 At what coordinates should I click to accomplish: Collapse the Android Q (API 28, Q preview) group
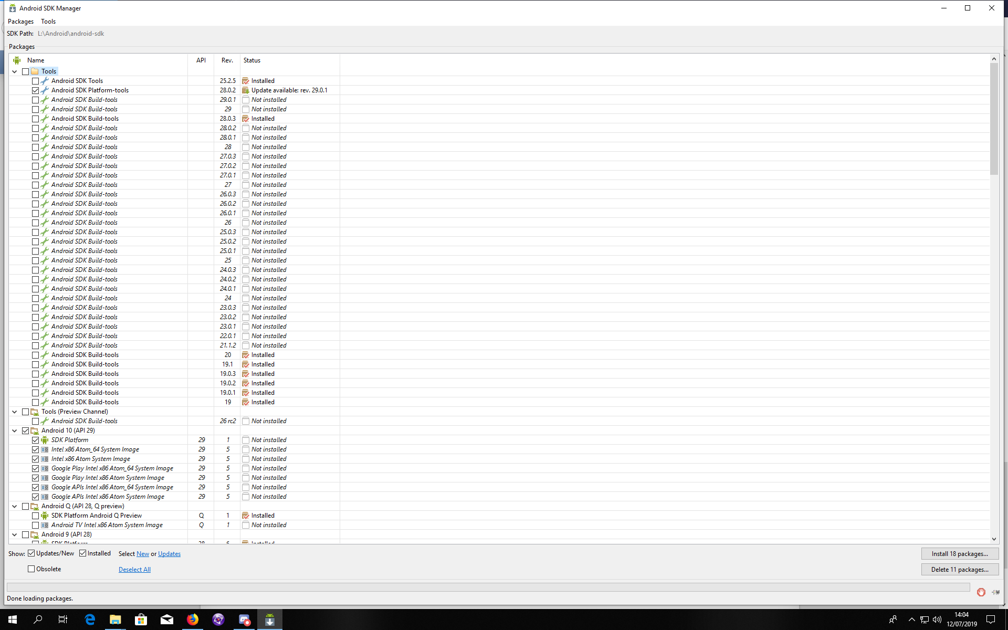[x=15, y=506]
